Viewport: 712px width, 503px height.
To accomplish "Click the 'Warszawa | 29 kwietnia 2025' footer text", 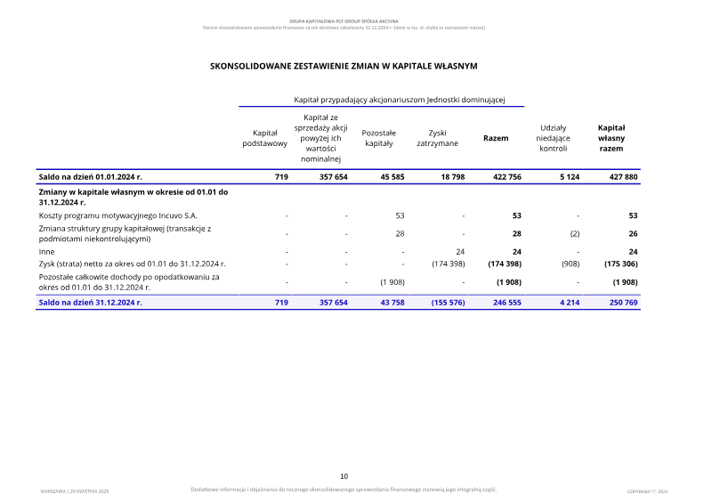I will pyautogui.click(x=75, y=491).
